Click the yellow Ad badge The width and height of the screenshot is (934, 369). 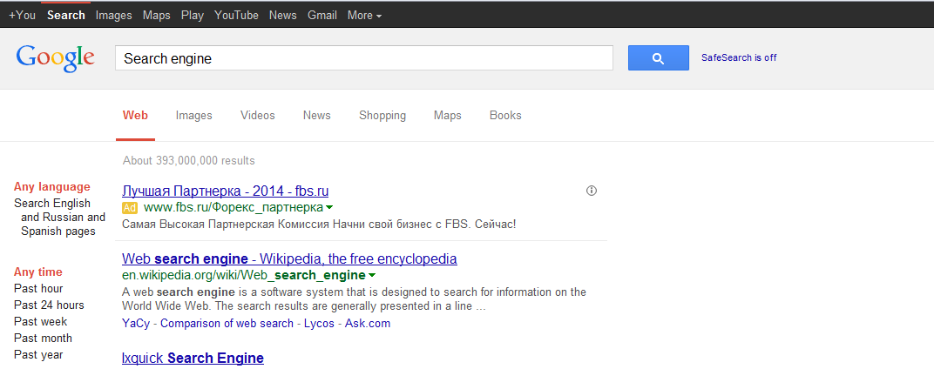pos(130,208)
